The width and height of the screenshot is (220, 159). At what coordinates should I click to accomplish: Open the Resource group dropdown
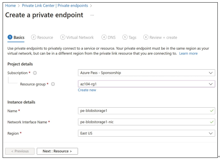[x=146, y=84]
